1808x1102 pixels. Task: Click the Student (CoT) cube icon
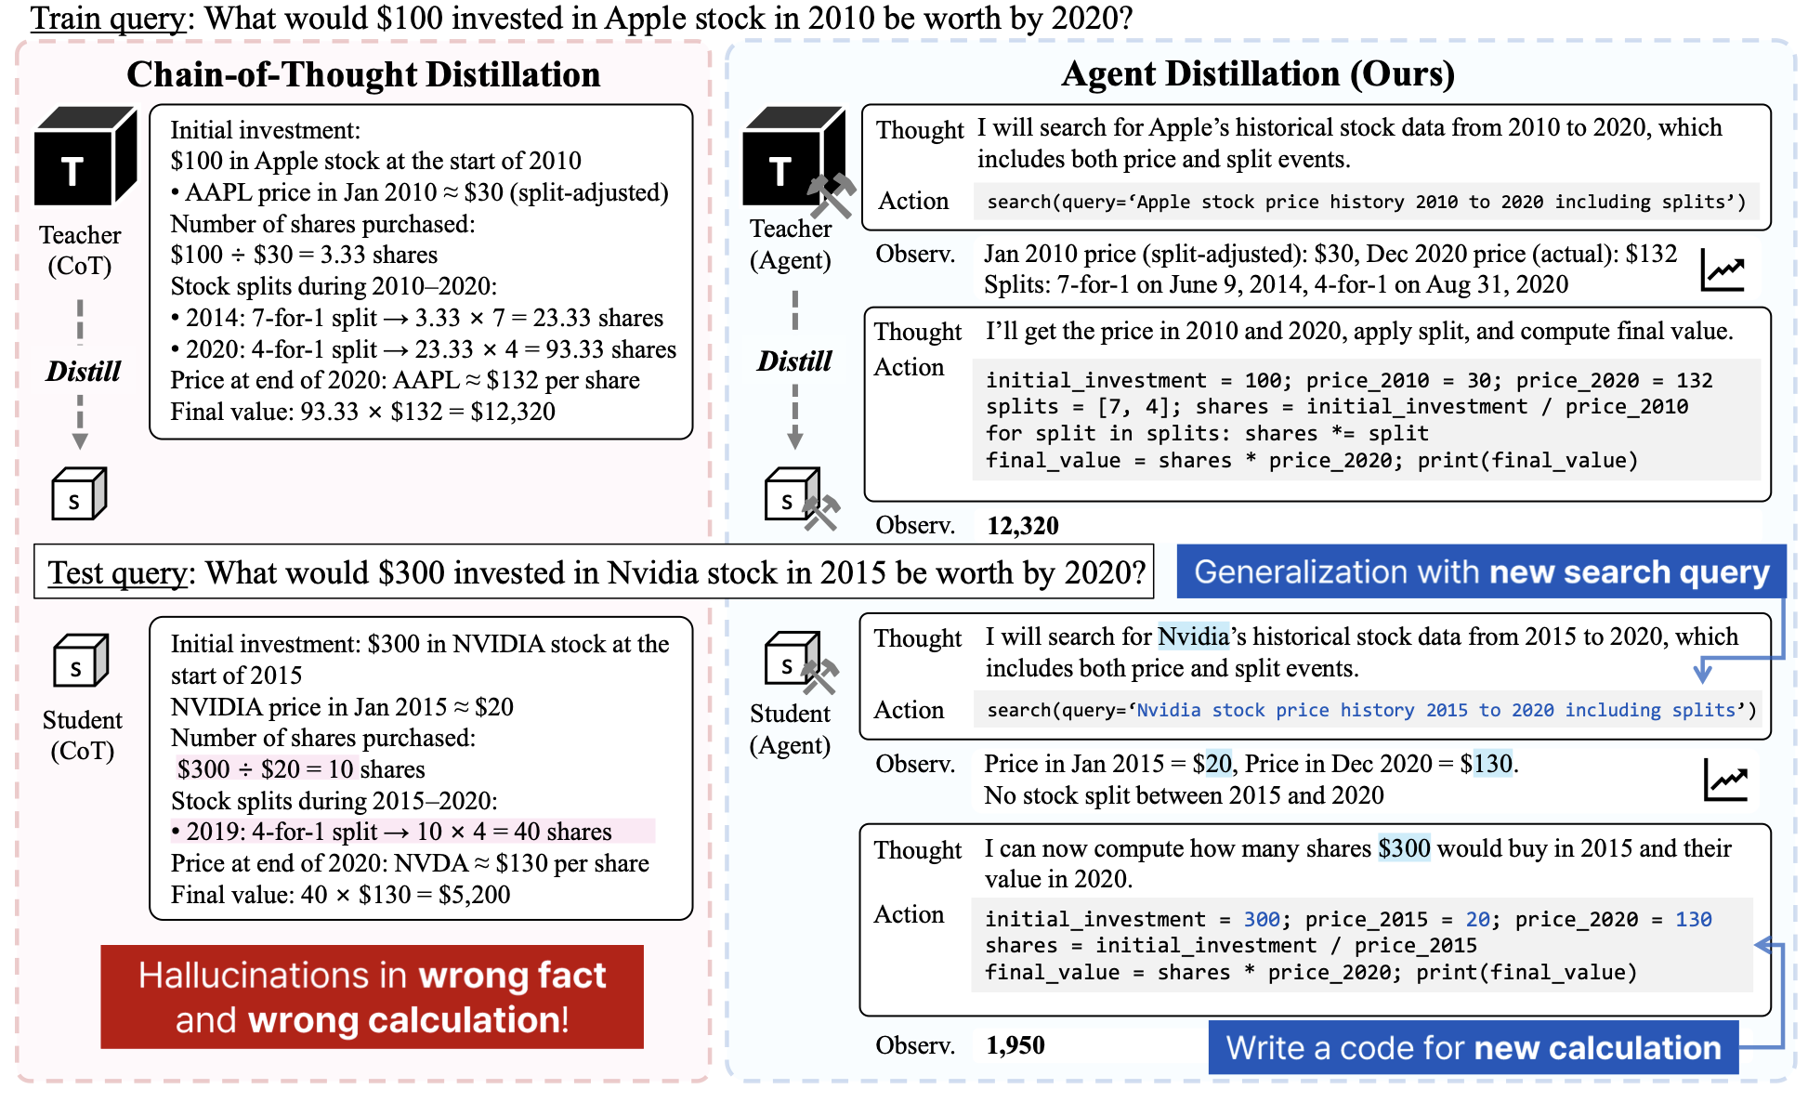pyautogui.click(x=81, y=661)
